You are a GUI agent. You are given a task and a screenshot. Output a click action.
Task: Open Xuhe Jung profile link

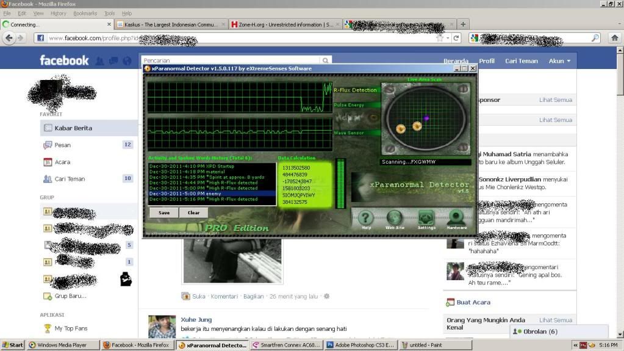(x=196, y=319)
